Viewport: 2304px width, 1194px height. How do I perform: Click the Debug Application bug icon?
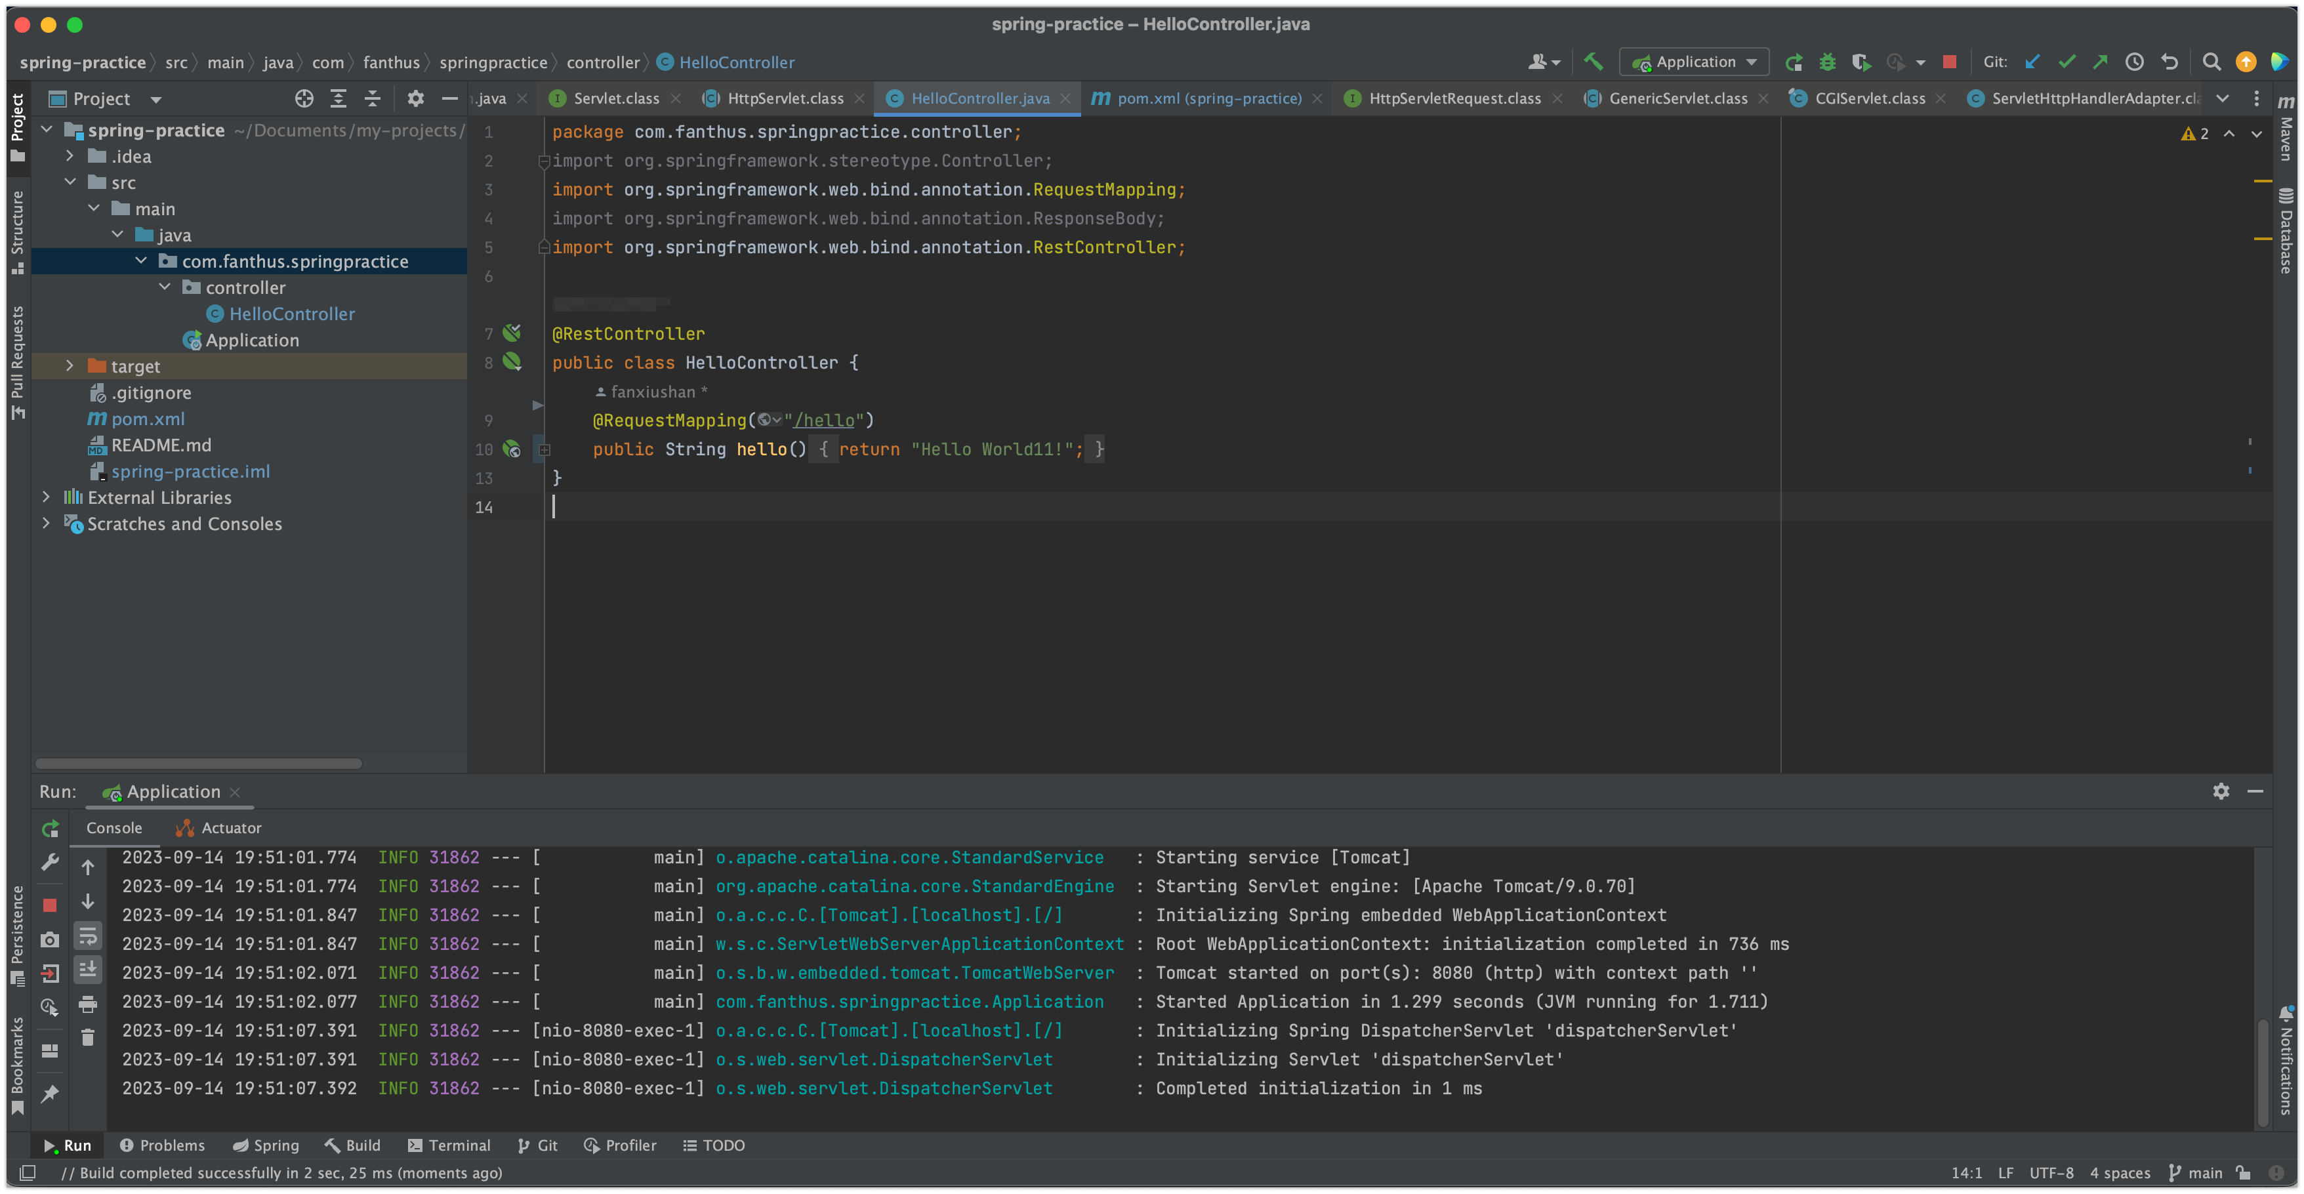pyautogui.click(x=1827, y=62)
